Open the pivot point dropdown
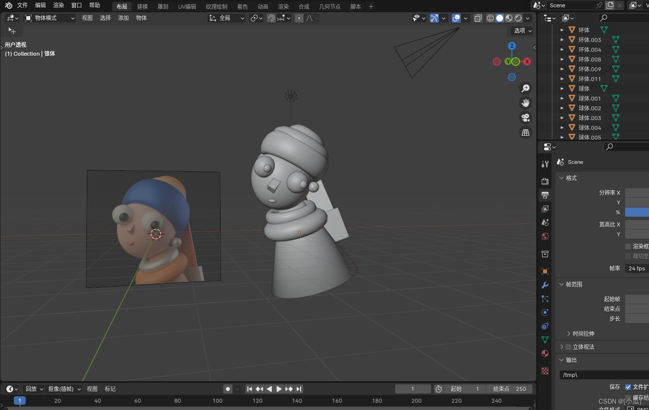649x410 pixels. tap(257, 18)
